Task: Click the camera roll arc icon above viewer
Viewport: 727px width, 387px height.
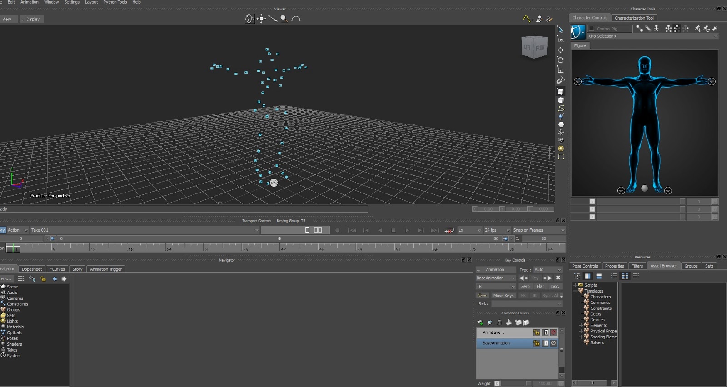Action: click(296, 19)
